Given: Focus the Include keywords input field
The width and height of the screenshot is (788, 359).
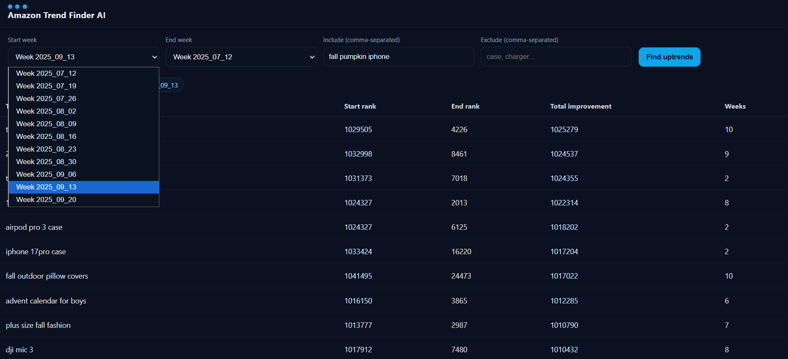Looking at the screenshot, I should (398, 57).
